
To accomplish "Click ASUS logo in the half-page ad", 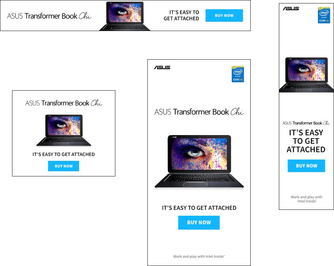I will [162, 68].
